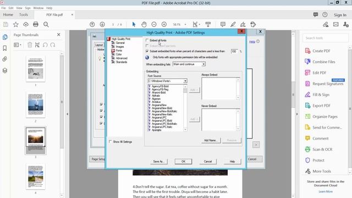Zoom in with the plus icon
The image size is (352, 198).
(164, 24)
